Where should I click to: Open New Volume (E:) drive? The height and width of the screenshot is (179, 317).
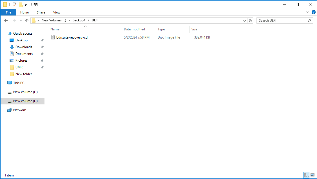point(25,92)
